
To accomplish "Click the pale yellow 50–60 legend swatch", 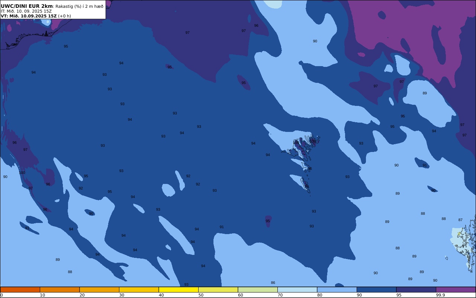I will [218, 289].
